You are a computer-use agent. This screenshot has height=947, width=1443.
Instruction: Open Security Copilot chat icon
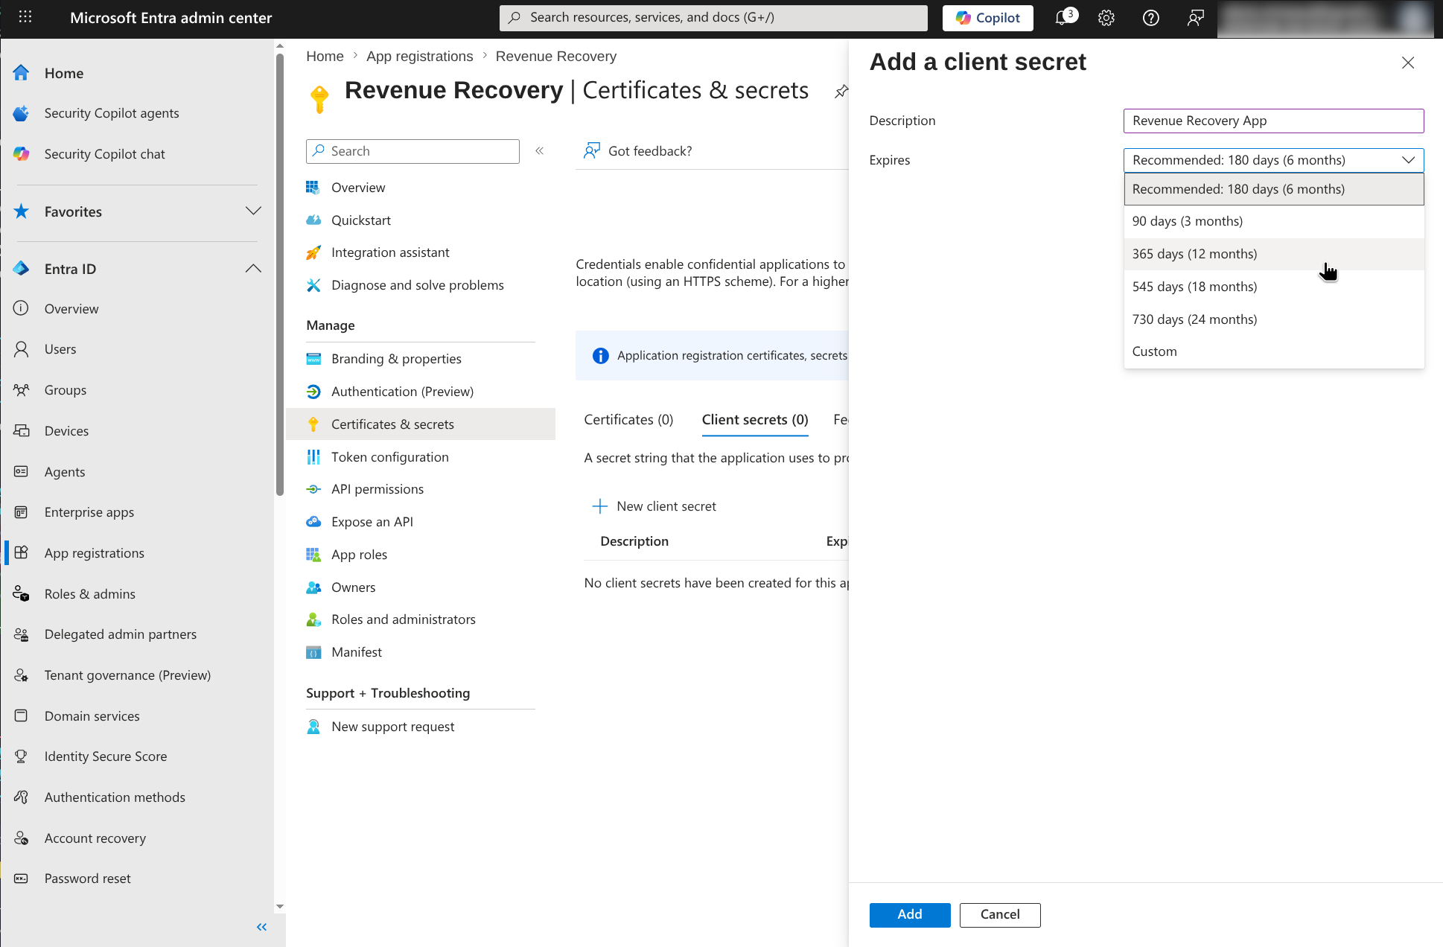21,154
